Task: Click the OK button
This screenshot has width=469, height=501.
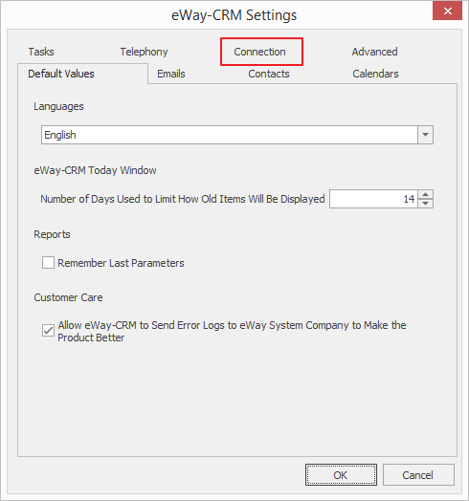Action: pyautogui.click(x=341, y=475)
